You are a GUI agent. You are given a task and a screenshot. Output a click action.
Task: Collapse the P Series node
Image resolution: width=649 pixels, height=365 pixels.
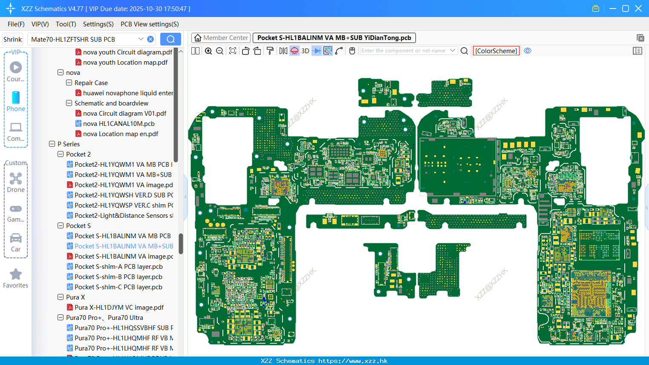click(x=52, y=144)
